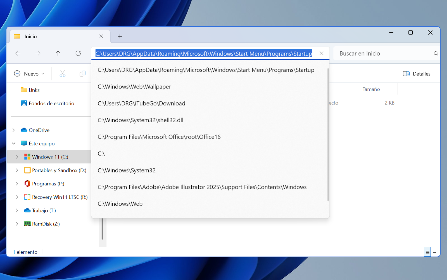Choose the Office16 path suggestion
This screenshot has width=447, height=280.
(159, 137)
